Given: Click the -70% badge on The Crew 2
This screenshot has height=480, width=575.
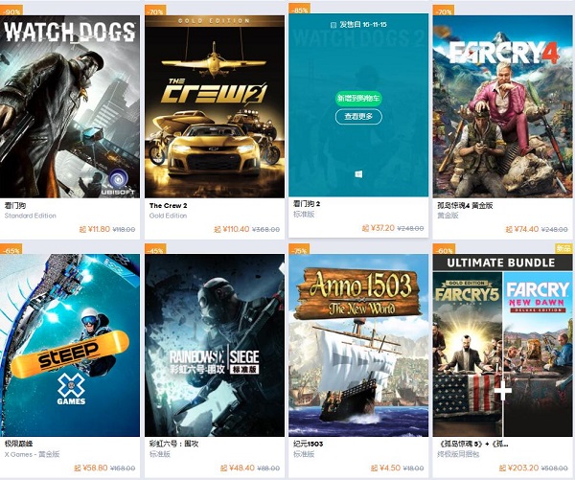Looking at the screenshot, I should (x=155, y=11).
